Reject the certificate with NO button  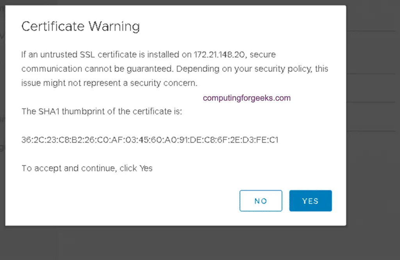click(261, 201)
